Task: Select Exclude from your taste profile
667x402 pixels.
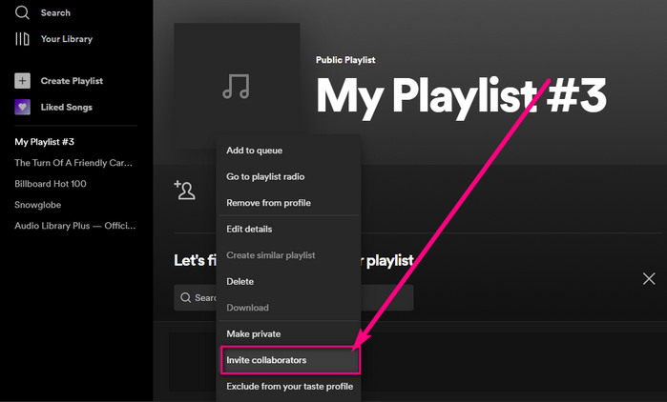Action: (289, 387)
